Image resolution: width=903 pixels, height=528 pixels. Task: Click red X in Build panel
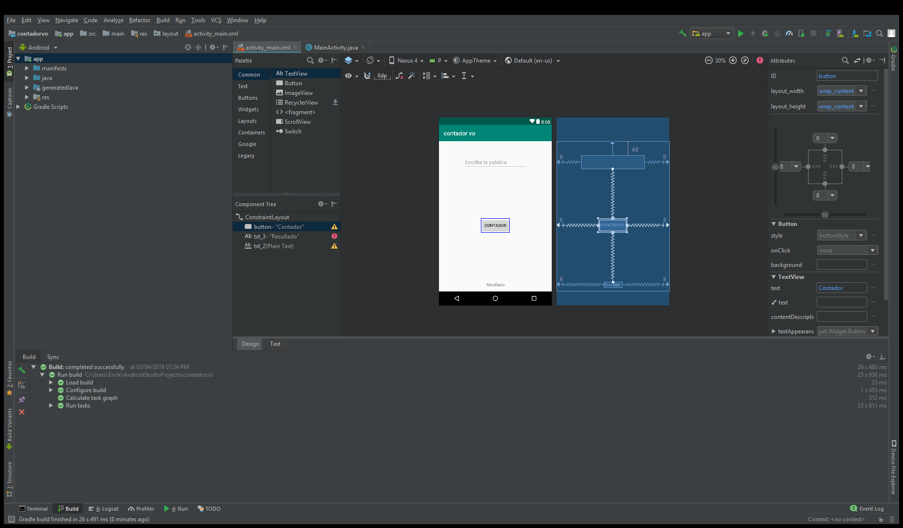(22, 412)
